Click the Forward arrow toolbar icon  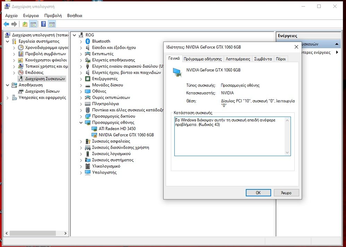tap(14, 24)
